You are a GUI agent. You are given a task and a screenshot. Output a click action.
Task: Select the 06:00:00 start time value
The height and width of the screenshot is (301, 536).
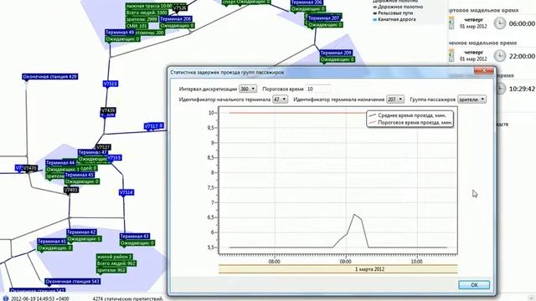tap(522, 23)
